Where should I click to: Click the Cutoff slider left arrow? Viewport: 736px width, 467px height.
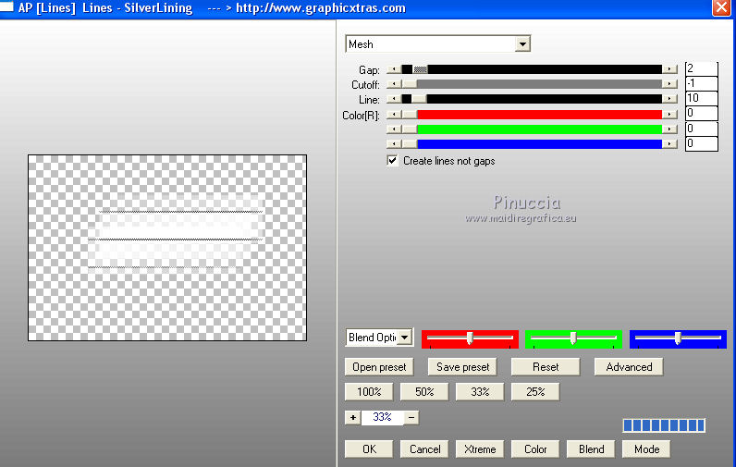click(394, 84)
